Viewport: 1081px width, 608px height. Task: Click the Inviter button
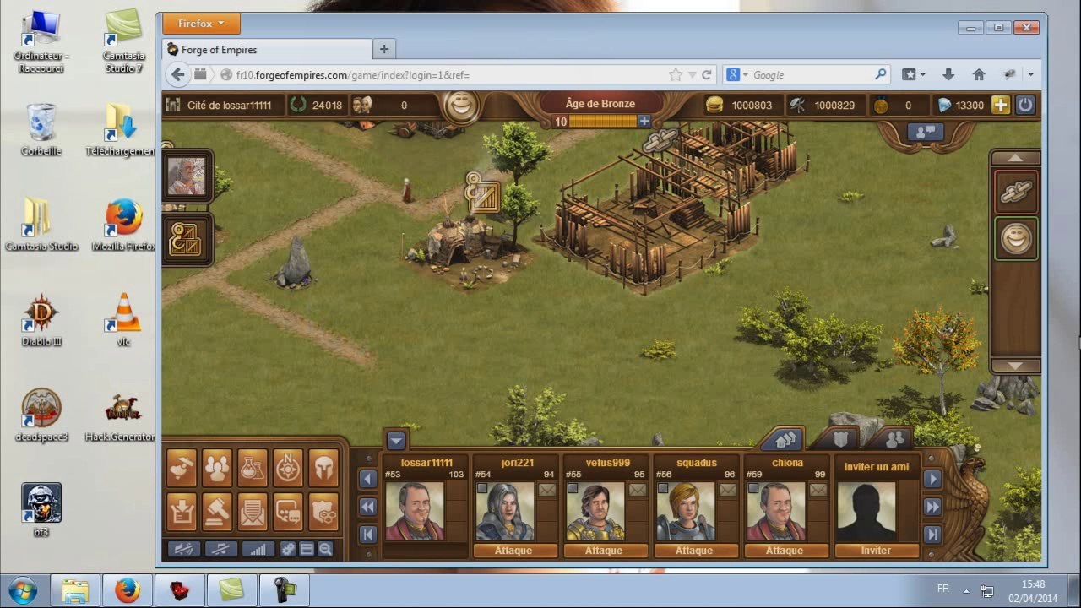(876, 551)
